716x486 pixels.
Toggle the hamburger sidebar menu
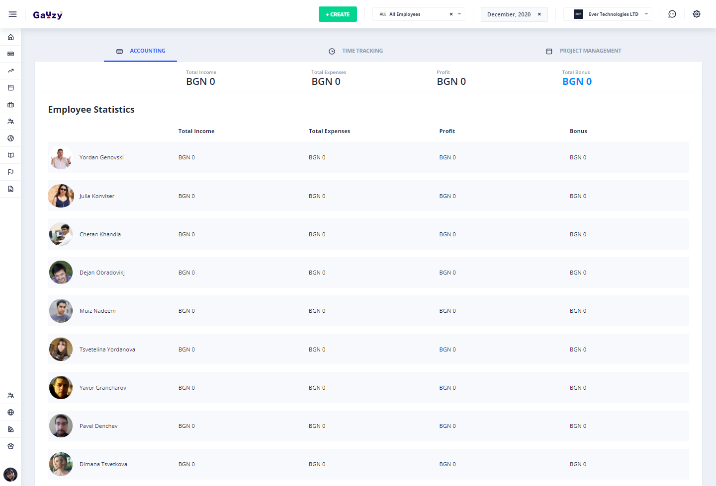tap(12, 14)
